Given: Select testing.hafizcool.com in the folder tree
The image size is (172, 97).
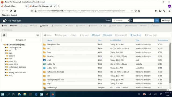Looking at the screenshot, I should [17, 72].
